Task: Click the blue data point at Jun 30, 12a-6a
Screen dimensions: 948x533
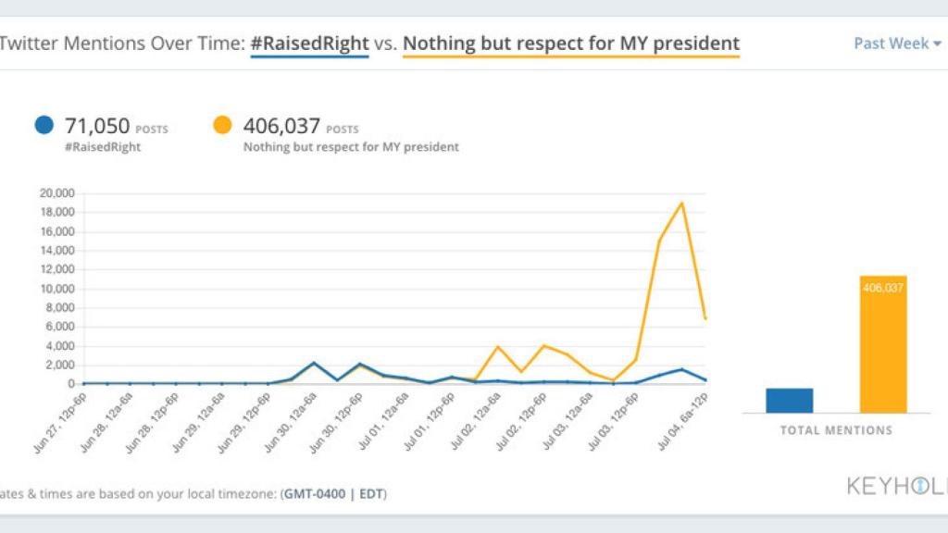Action: tap(316, 361)
